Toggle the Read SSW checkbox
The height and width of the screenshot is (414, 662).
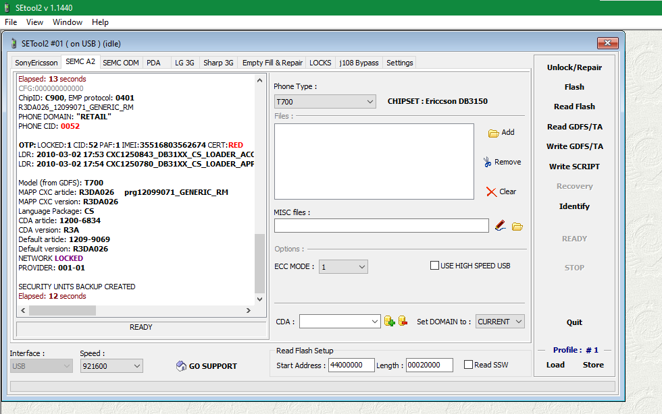469,365
